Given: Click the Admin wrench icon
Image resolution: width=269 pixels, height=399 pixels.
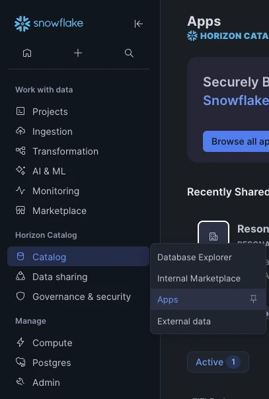Looking at the screenshot, I should point(20,382).
